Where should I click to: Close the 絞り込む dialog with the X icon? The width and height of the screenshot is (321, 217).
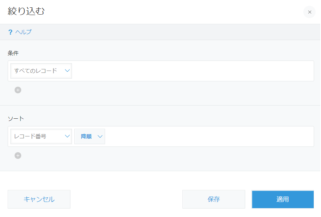click(x=309, y=12)
